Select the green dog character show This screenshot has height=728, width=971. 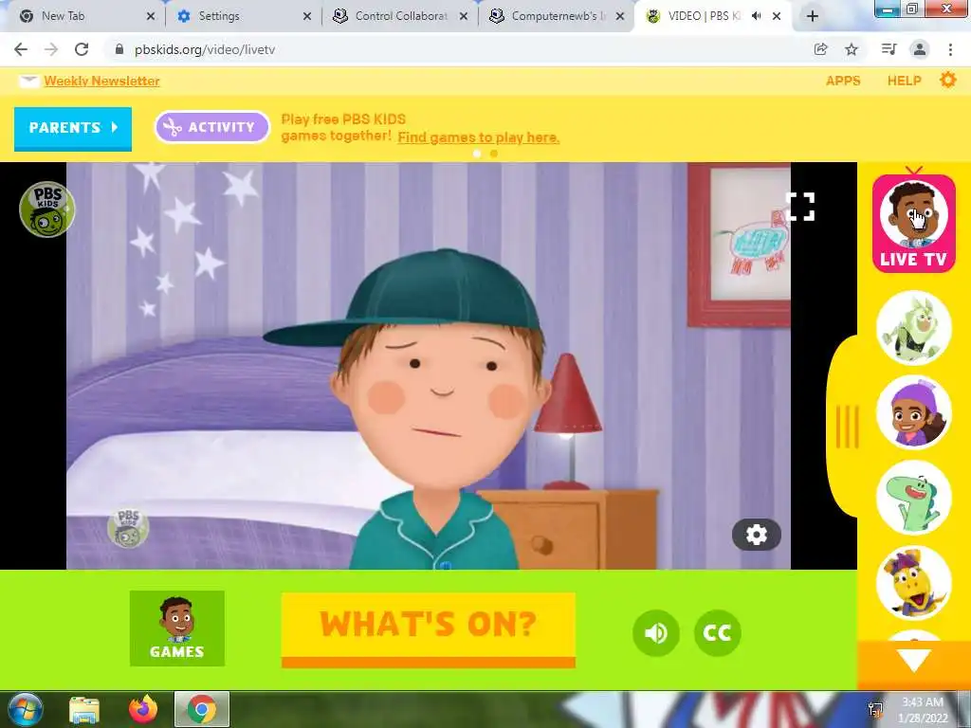pyautogui.click(x=914, y=328)
